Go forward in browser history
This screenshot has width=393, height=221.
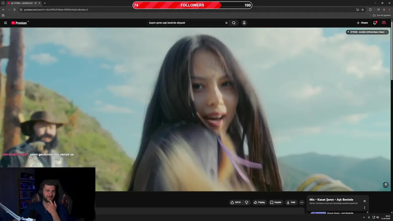pos(9,10)
